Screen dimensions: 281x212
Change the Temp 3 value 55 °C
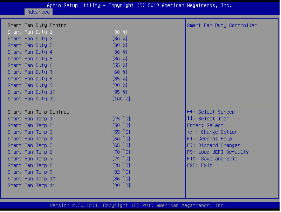(x=121, y=132)
